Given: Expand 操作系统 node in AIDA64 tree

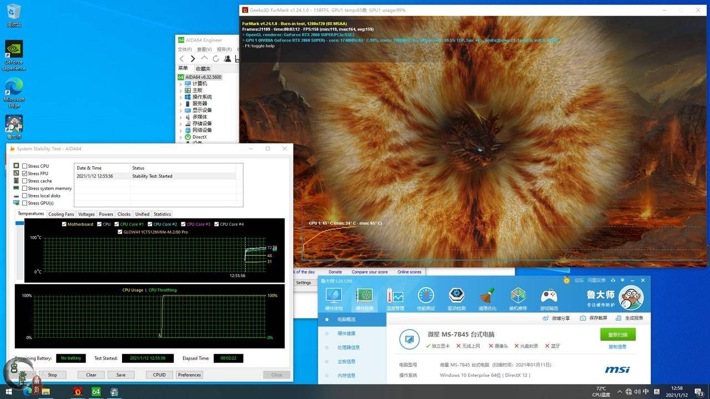Looking at the screenshot, I should click(x=180, y=97).
